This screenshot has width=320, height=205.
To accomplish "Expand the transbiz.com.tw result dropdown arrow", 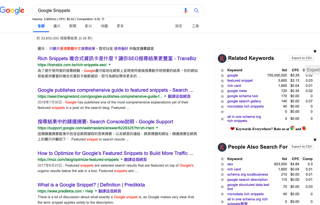I will 110,65.
